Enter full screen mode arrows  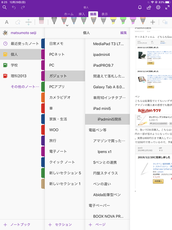pos(167,7)
